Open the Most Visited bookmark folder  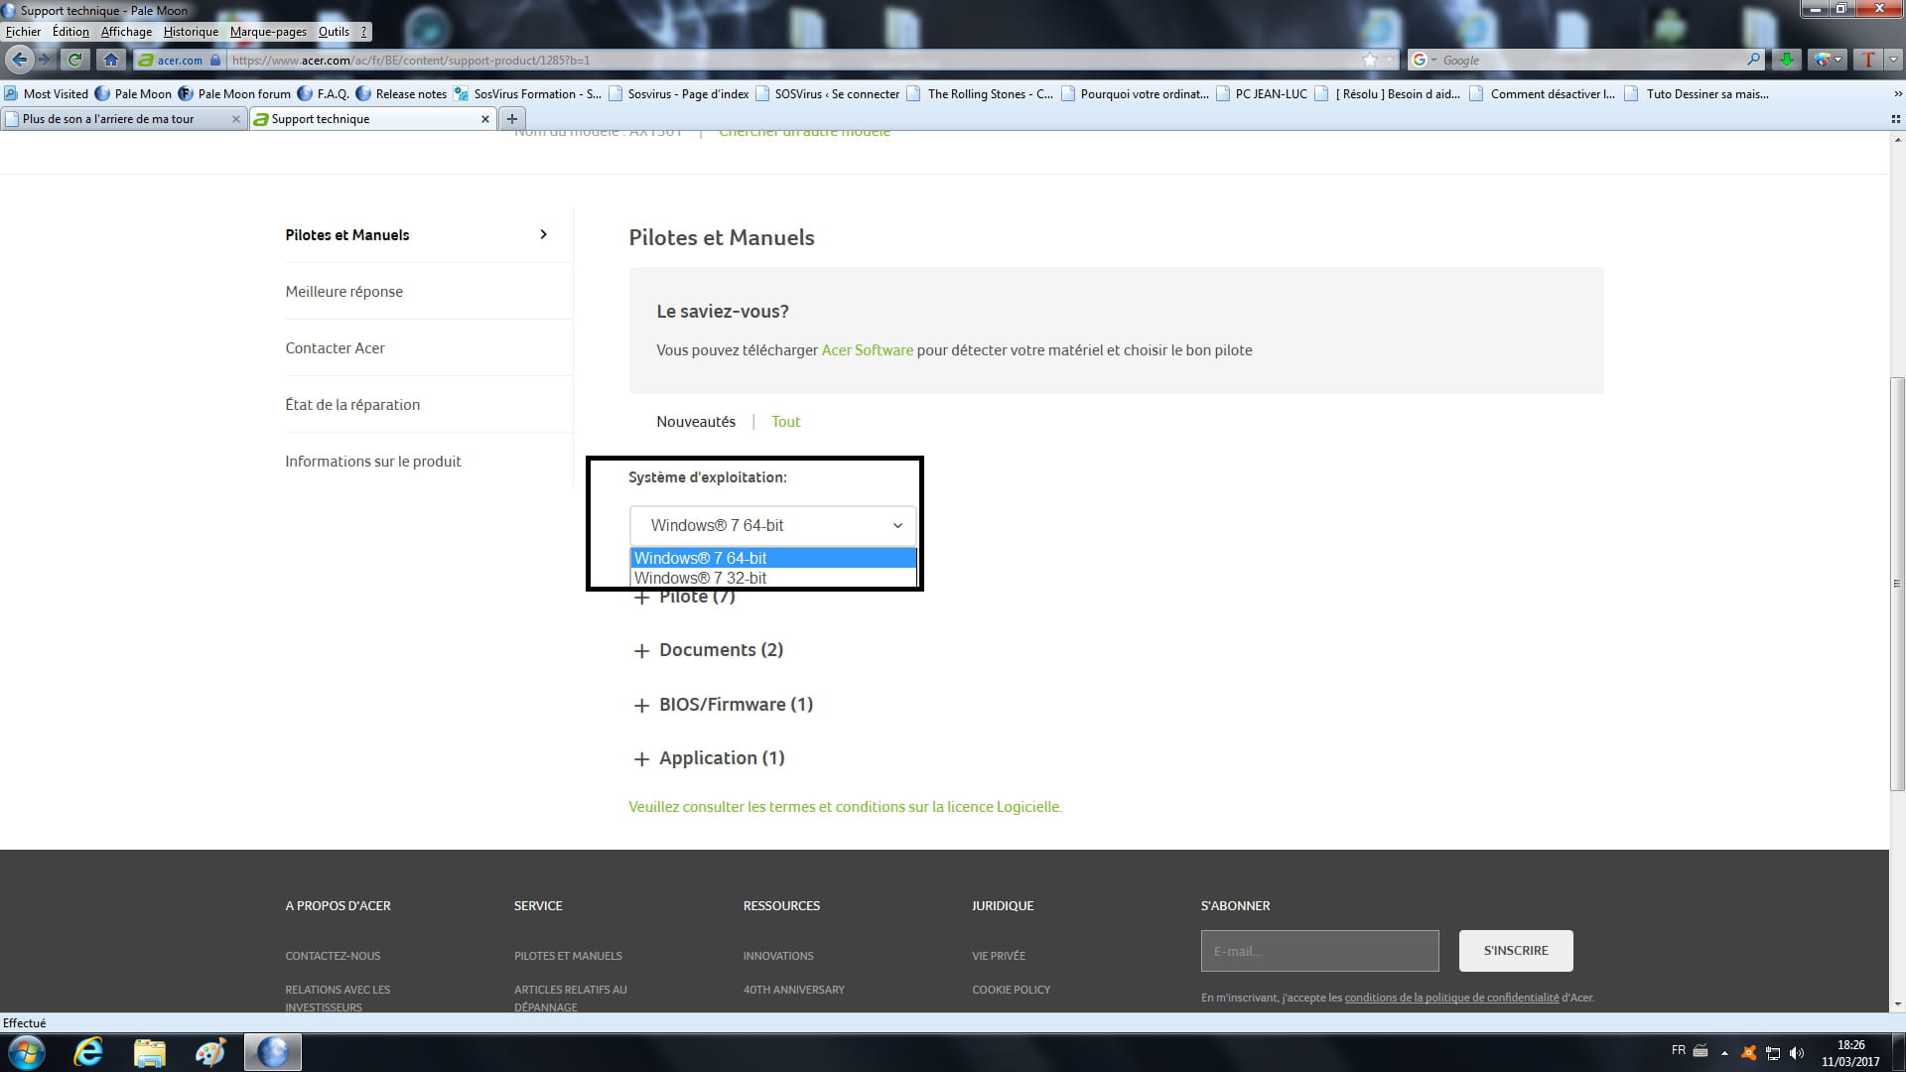click(47, 94)
